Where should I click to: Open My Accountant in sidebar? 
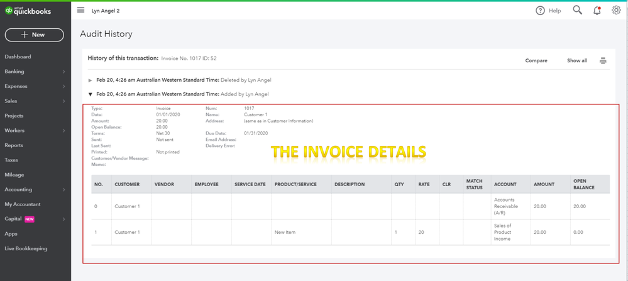pos(23,204)
